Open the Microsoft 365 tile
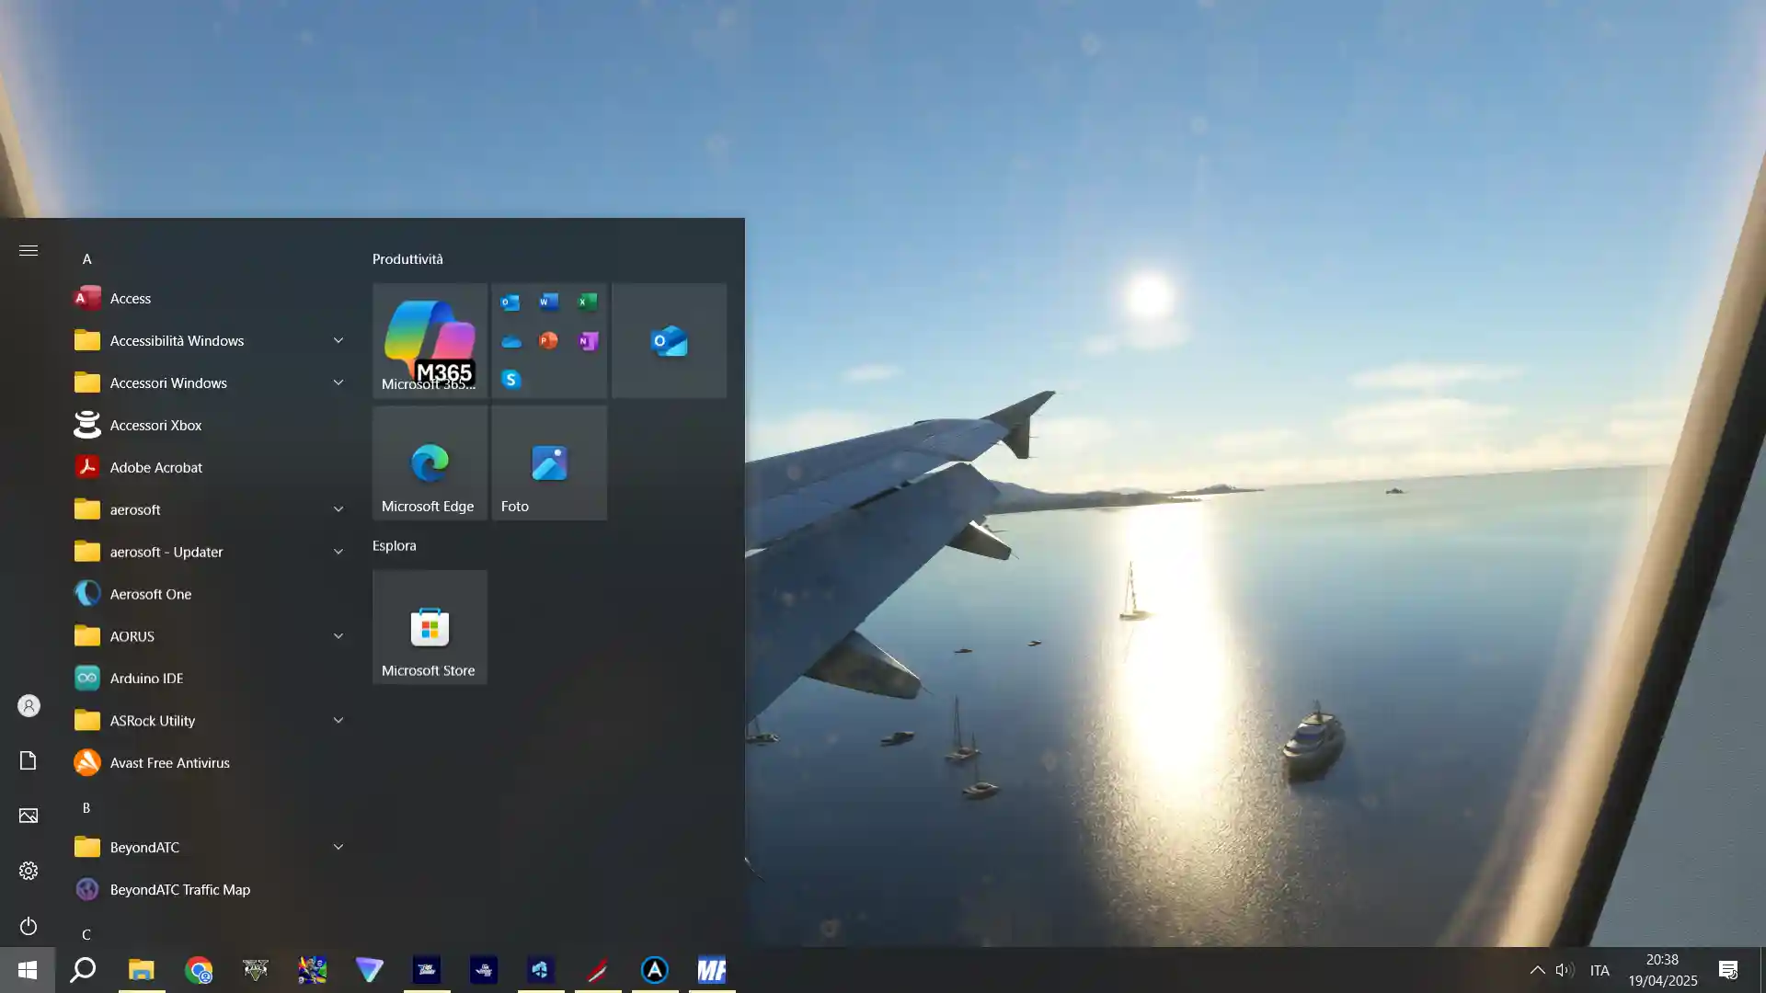Screen dimensions: 1766x993 (x=430, y=340)
